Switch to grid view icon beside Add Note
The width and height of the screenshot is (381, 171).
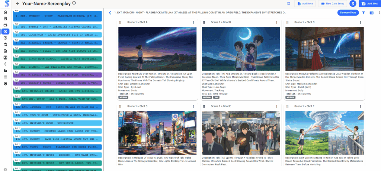coord(288,4)
